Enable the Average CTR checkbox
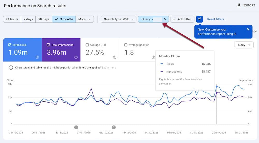Screen dimensions: 259x143 point(87,45)
